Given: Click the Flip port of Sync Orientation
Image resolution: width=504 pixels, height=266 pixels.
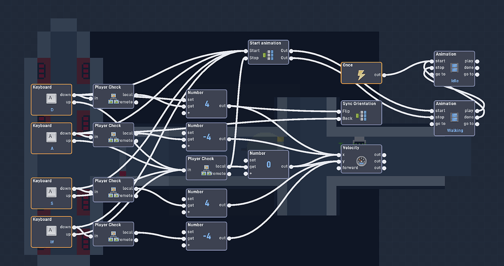Looking at the screenshot, I should (x=339, y=112).
